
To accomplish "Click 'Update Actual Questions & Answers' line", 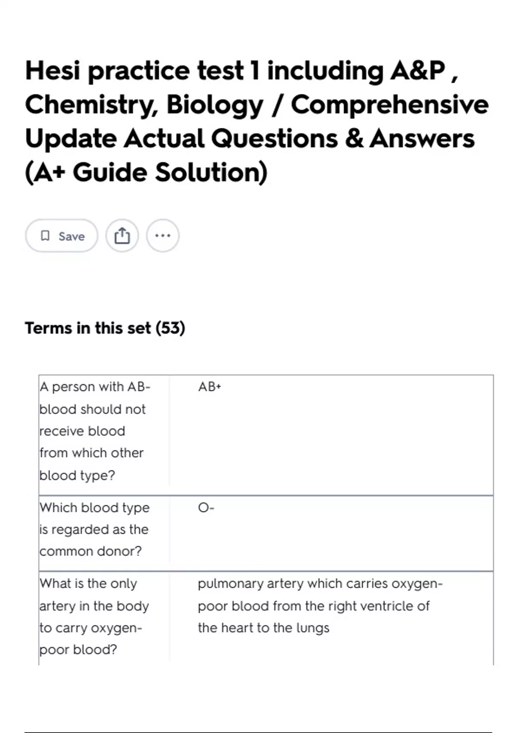I will tap(249, 139).
